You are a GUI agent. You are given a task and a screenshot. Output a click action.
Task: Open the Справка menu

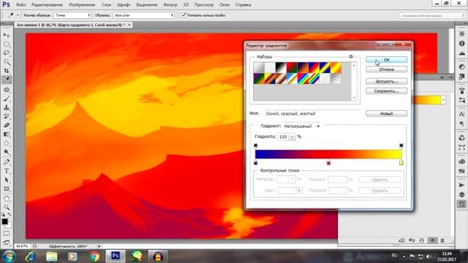tap(243, 5)
